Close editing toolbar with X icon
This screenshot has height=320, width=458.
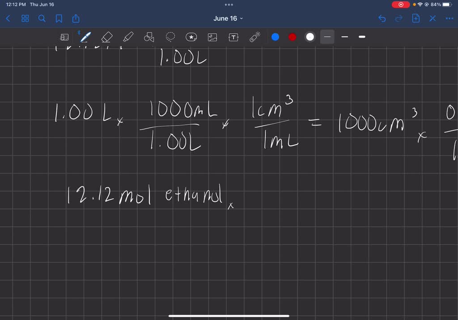pos(433,19)
